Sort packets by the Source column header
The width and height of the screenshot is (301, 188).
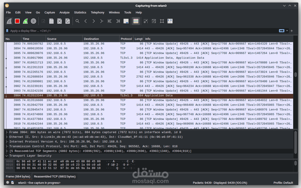64,39
